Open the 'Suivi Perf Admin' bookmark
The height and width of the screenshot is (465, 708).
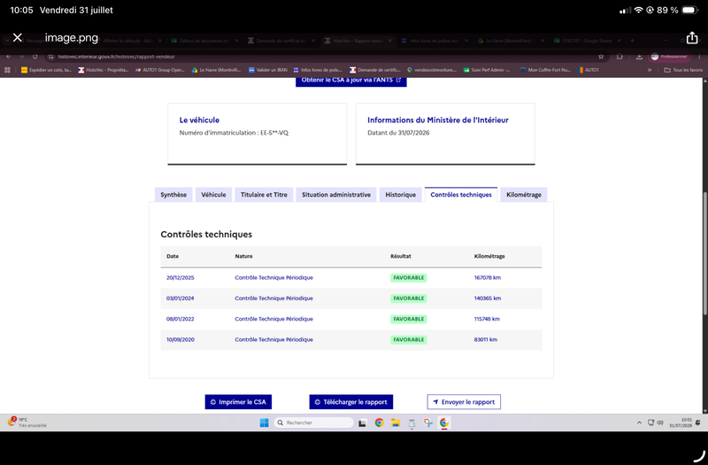pos(487,70)
